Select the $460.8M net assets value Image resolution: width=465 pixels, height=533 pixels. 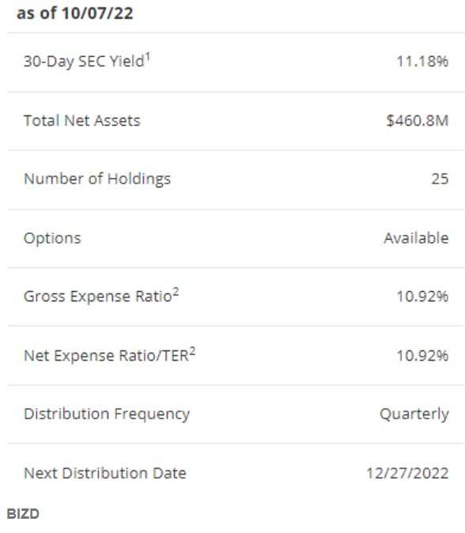point(418,121)
